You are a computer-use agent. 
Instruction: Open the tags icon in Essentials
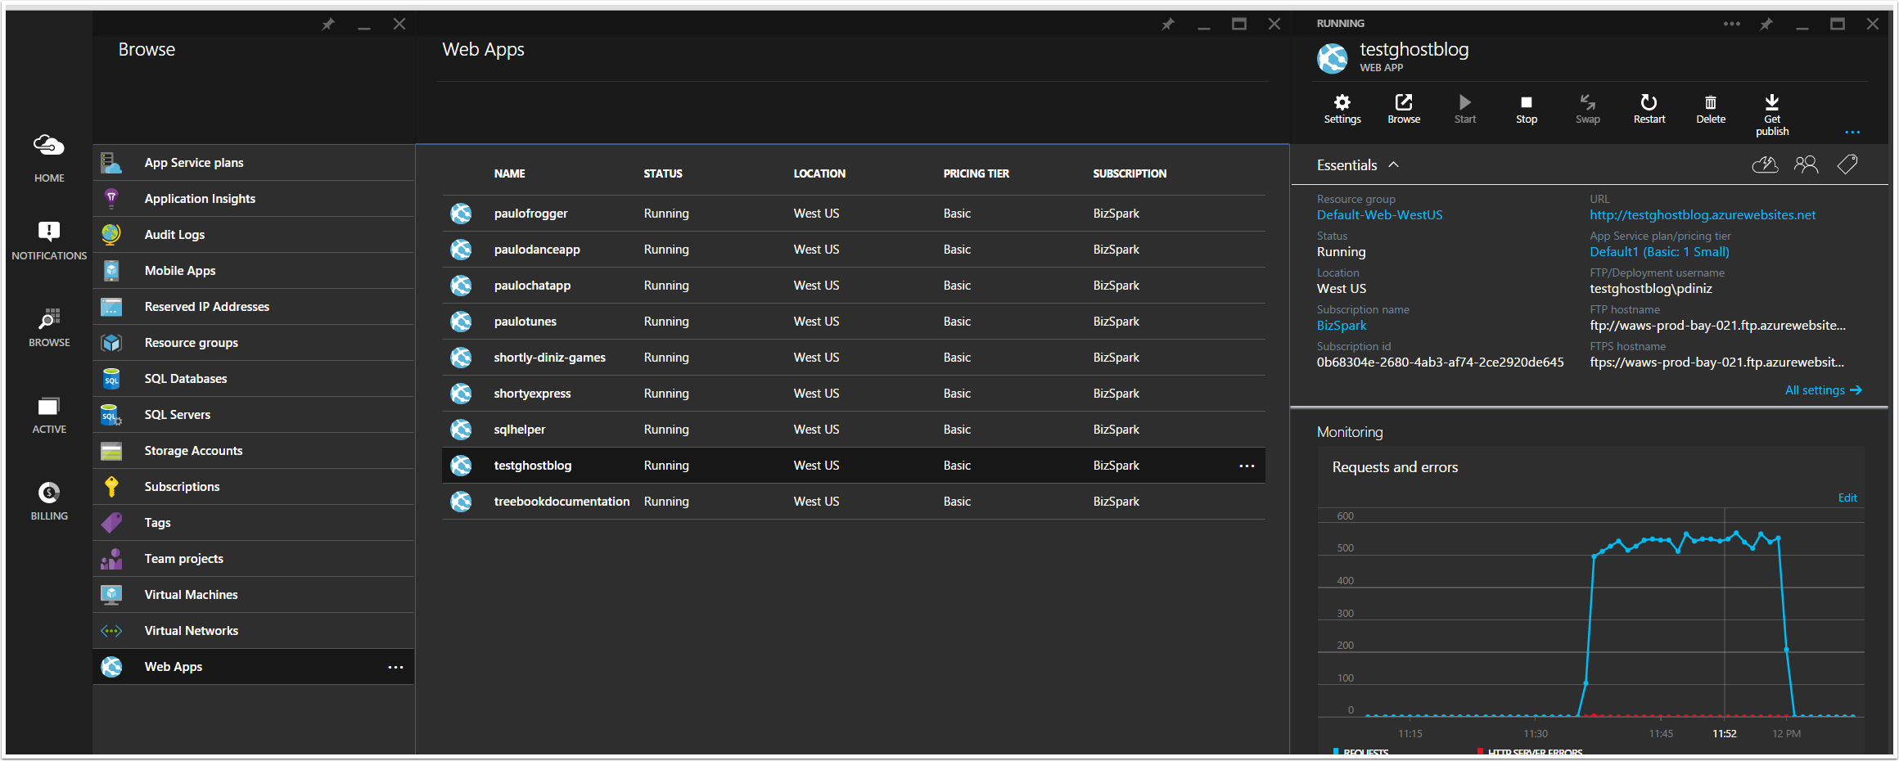tap(1847, 165)
